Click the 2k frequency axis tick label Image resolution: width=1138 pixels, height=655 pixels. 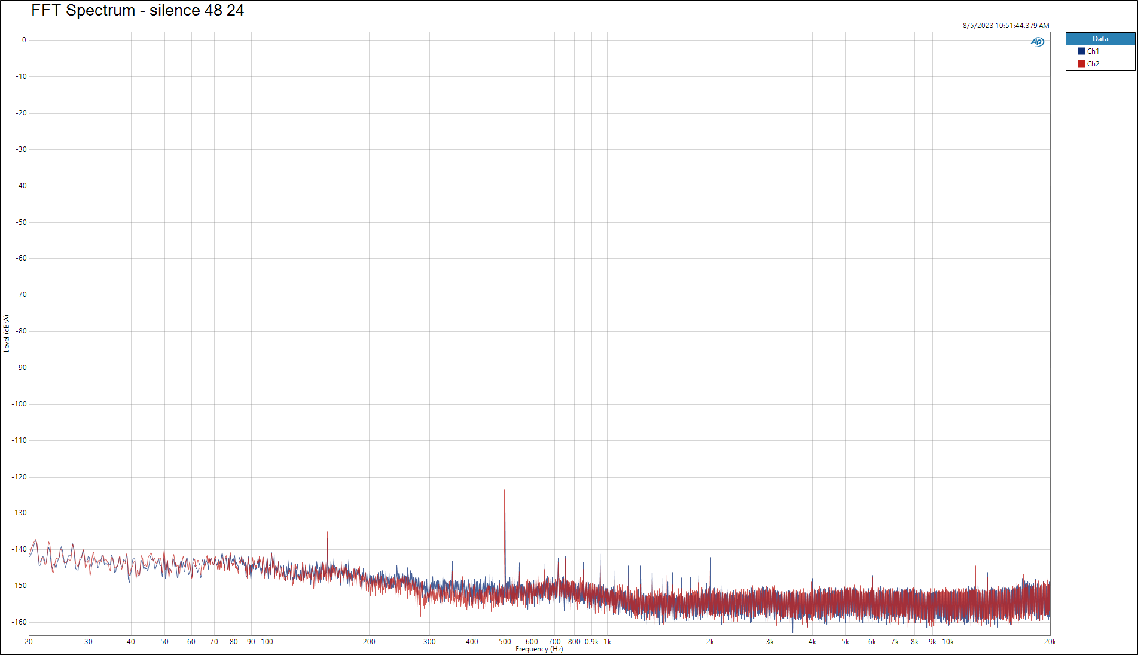click(x=710, y=642)
